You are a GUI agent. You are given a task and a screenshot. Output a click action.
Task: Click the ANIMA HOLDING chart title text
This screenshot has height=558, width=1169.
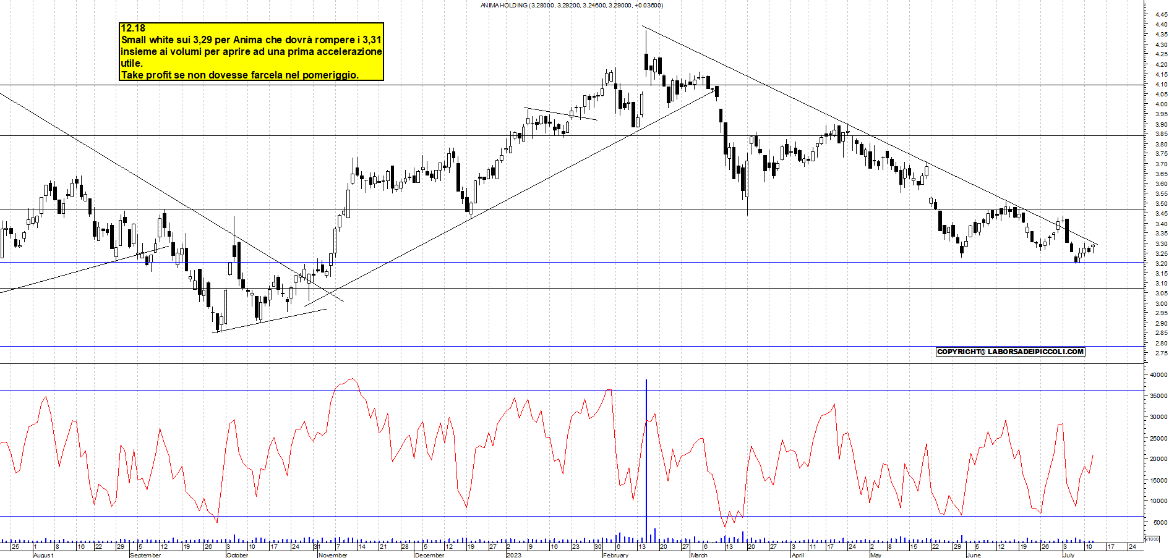(572, 6)
